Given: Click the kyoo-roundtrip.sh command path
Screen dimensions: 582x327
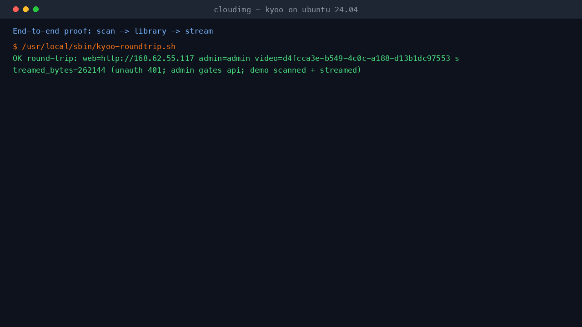Looking at the screenshot, I should [99, 46].
